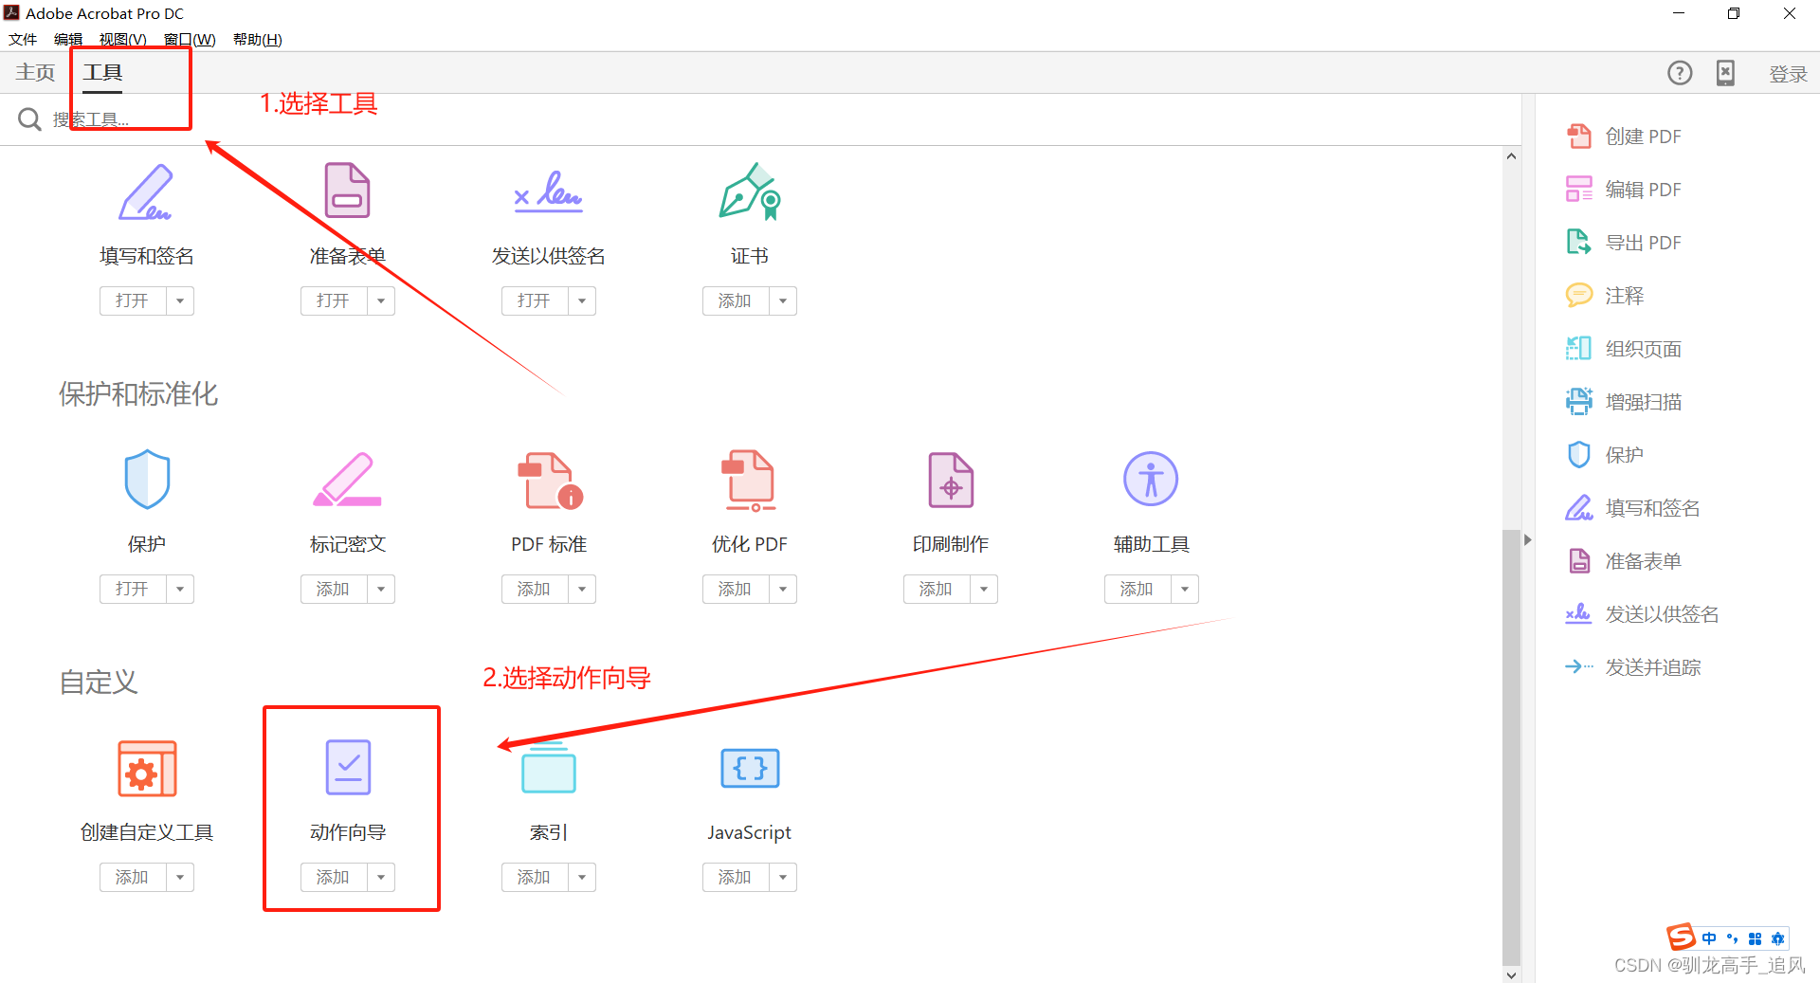Click 添加 button under 印刷制作

click(x=937, y=590)
